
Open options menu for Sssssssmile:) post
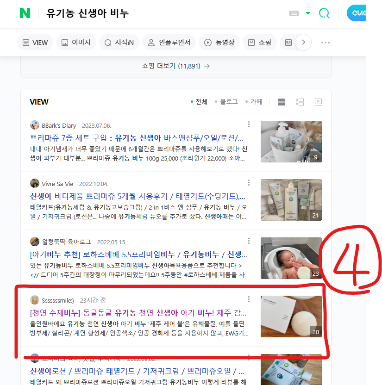click(249, 299)
